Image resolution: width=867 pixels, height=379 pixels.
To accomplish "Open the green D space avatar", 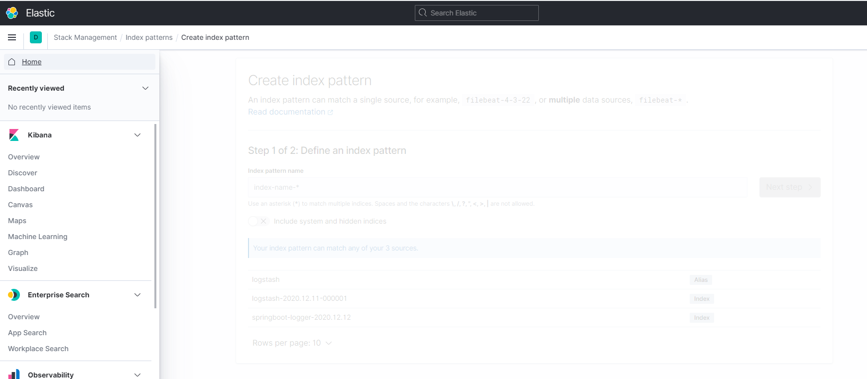I will pos(36,37).
